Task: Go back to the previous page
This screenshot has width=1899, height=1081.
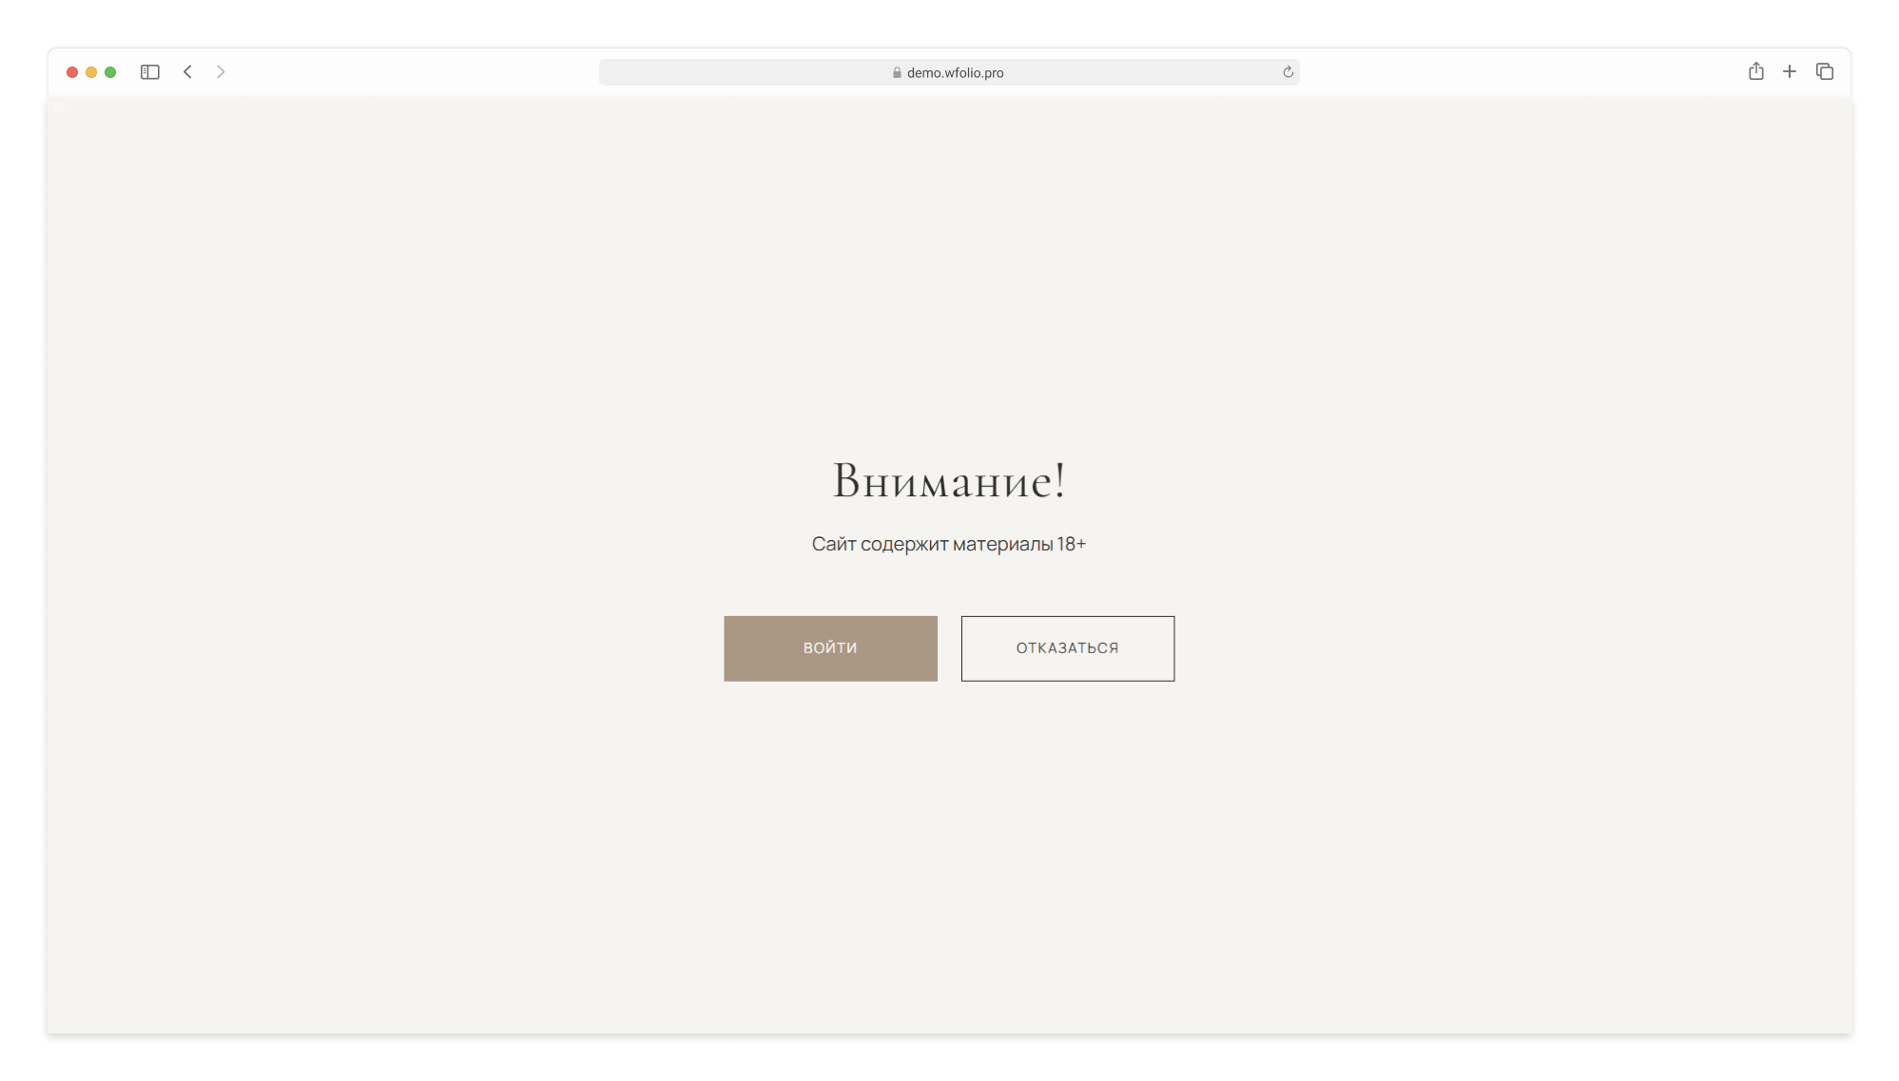Action: 188,72
